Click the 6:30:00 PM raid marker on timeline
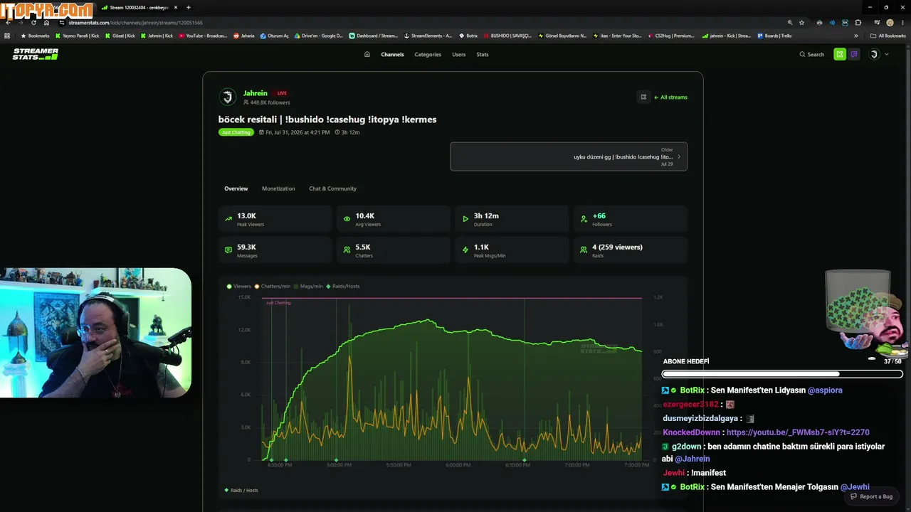The width and height of the screenshot is (911, 512). click(x=525, y=459)
